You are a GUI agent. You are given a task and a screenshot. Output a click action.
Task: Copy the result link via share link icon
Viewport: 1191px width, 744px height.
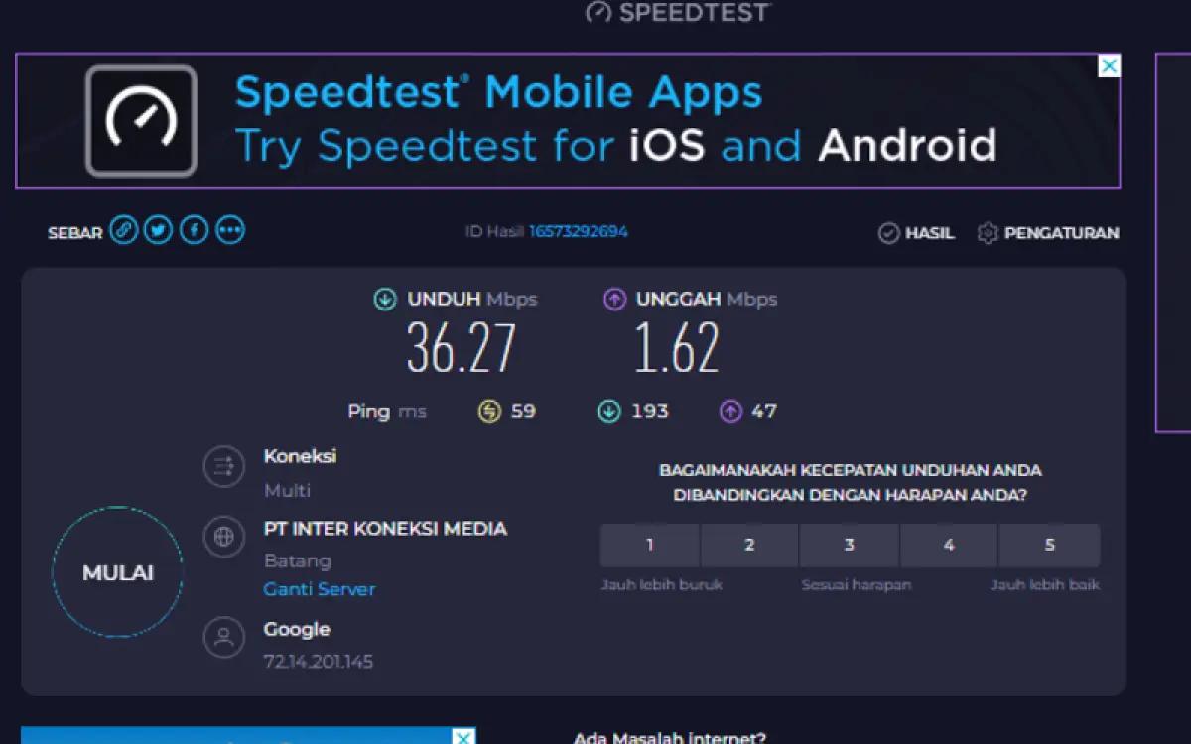tap(123, 231)
